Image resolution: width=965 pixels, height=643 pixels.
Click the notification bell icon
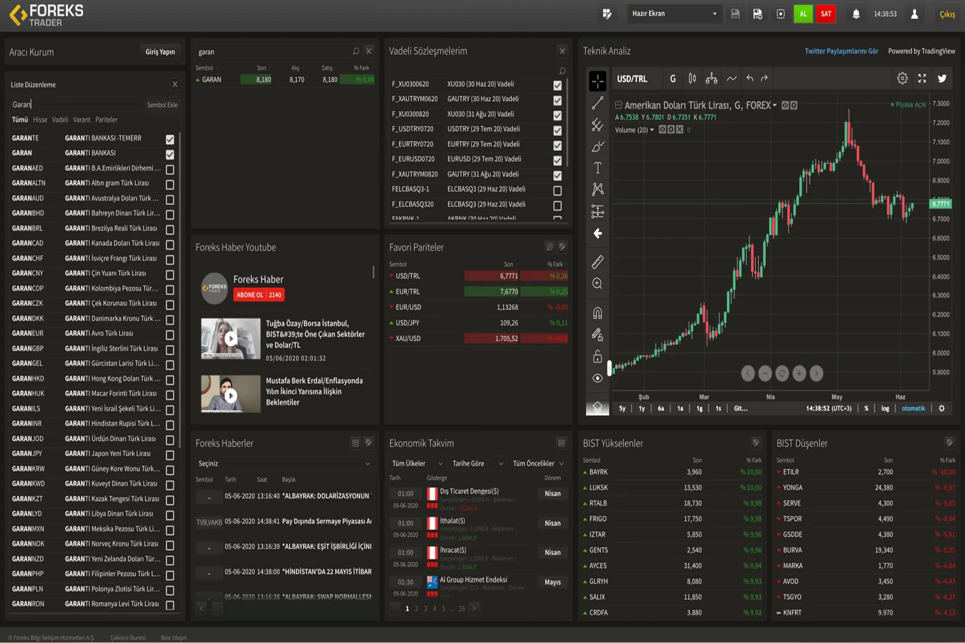tap(855, 14)
